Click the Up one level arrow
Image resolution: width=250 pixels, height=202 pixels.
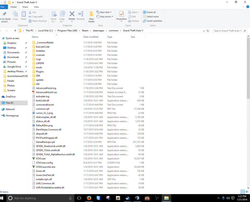point(15,31)
